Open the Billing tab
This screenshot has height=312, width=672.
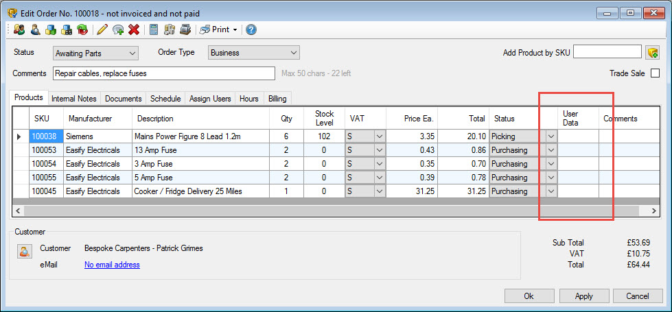click(277, 99)
